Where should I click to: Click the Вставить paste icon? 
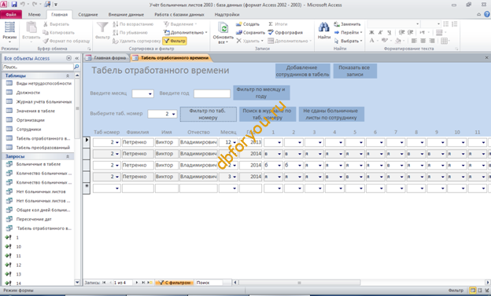point(31,28)
